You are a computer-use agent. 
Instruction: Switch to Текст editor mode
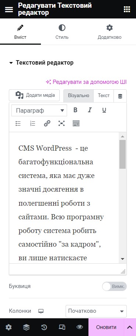click(x=104, y=96)
